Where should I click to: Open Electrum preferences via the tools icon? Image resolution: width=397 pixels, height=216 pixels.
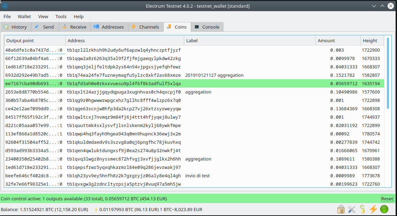352,209
